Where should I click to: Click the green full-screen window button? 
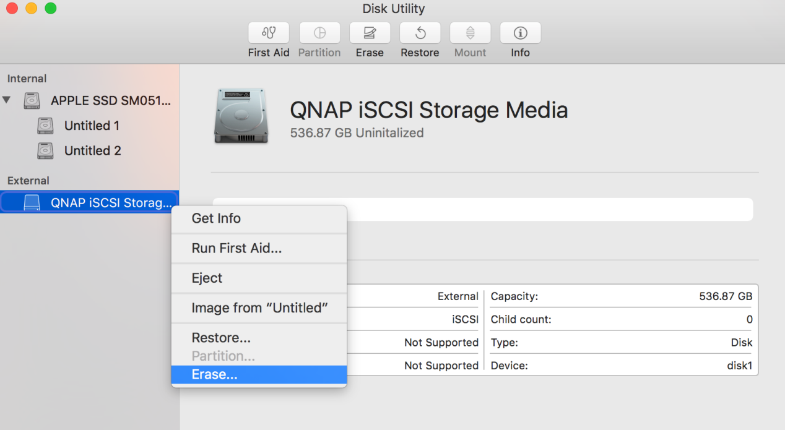[51, 9]
